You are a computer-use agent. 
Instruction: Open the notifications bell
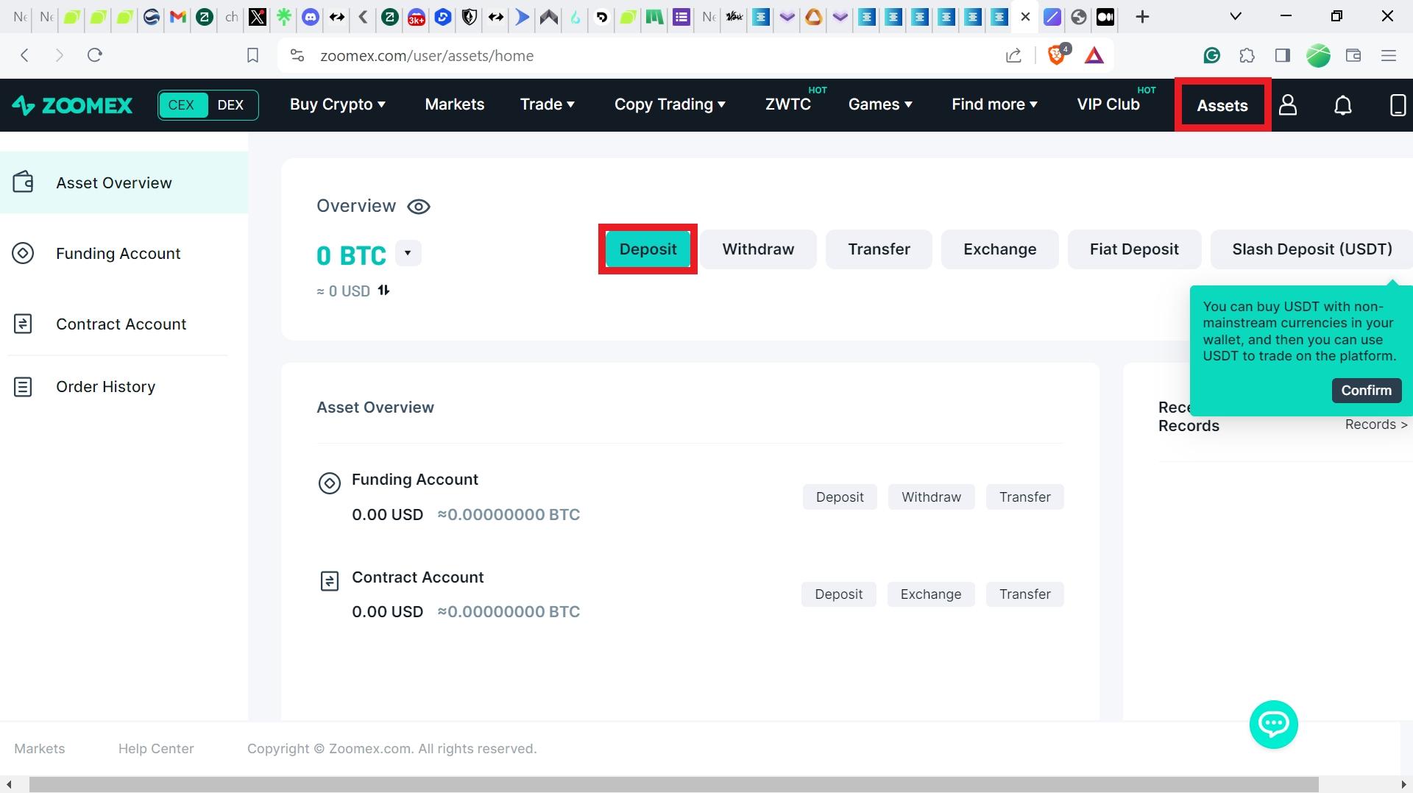click(1343, 105)
